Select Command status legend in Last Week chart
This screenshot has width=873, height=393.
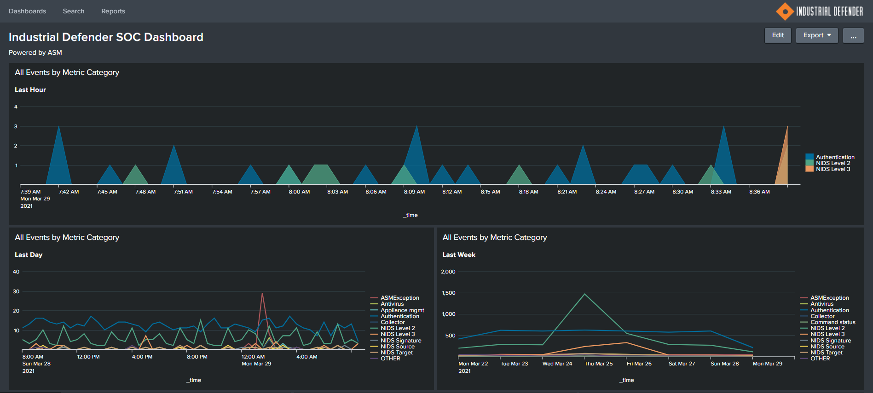point(828,322)
